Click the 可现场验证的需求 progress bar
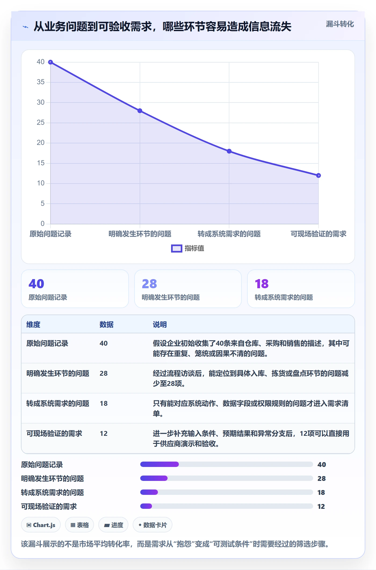The height and width of the screenshot is (570, 376). pos(227,506)
